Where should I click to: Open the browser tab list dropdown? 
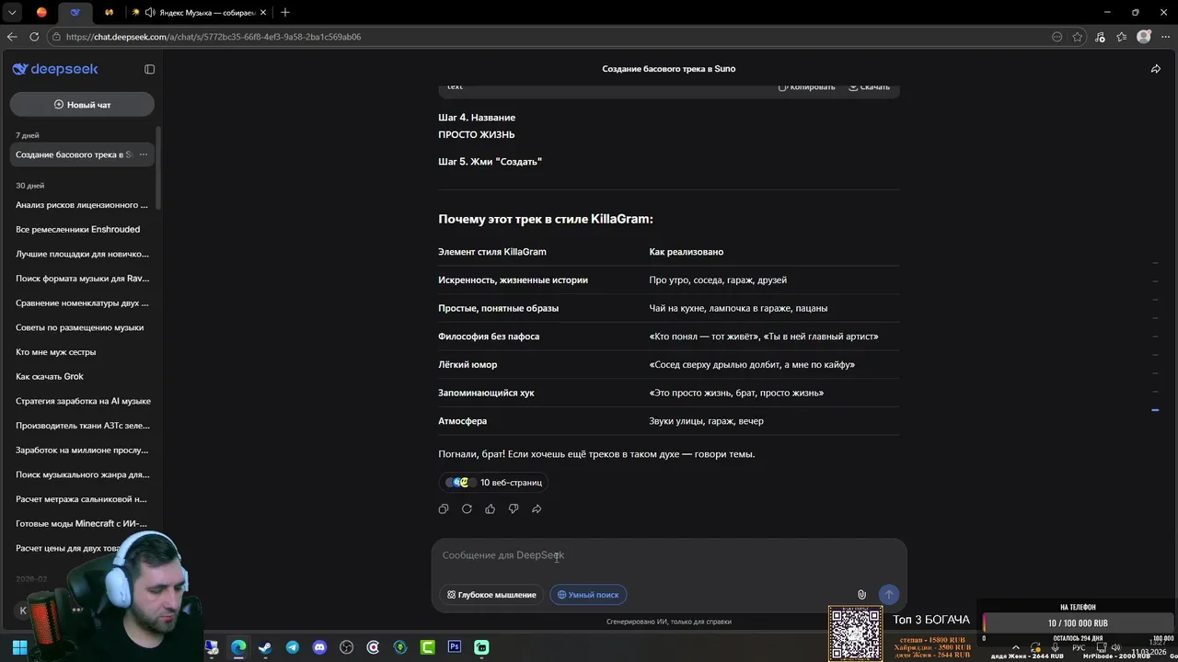tap(12, 12)
